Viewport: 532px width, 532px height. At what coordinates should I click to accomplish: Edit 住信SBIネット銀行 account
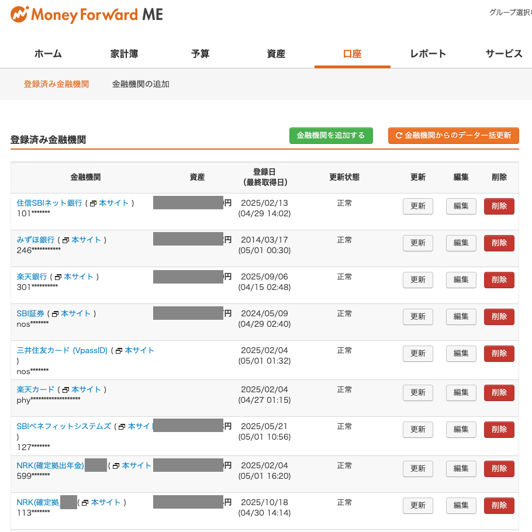[461, 206]
